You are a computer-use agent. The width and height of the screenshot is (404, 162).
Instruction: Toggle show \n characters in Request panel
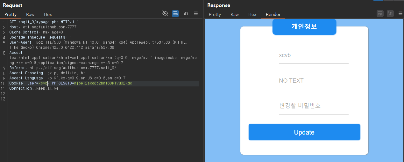(x=186, y=13)
